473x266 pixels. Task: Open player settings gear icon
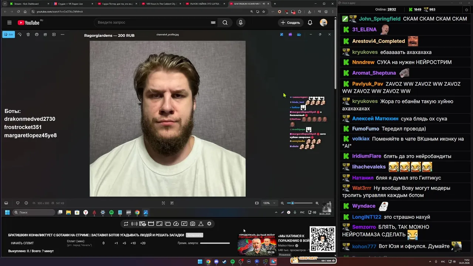[209, 224]
